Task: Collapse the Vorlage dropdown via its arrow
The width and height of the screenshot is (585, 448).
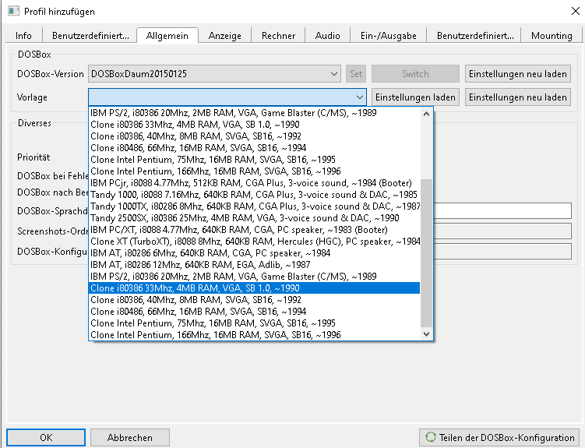Action: (x=359, y=97)
